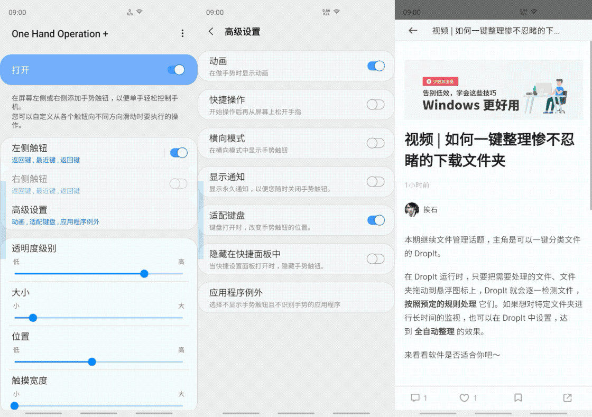Tap the share/open external icon
592x417 pixels.
(567, 398)
